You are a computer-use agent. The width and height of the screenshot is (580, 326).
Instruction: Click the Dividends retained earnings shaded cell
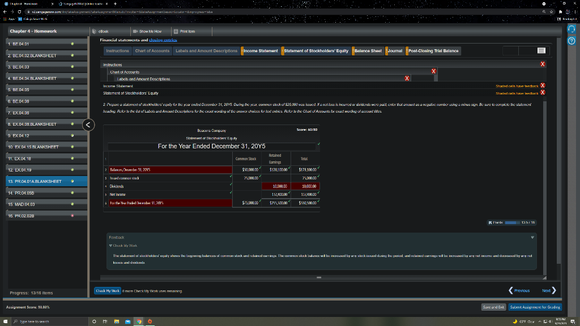(x=276, y=186)
